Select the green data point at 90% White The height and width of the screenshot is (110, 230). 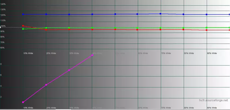tap(207, 28)
